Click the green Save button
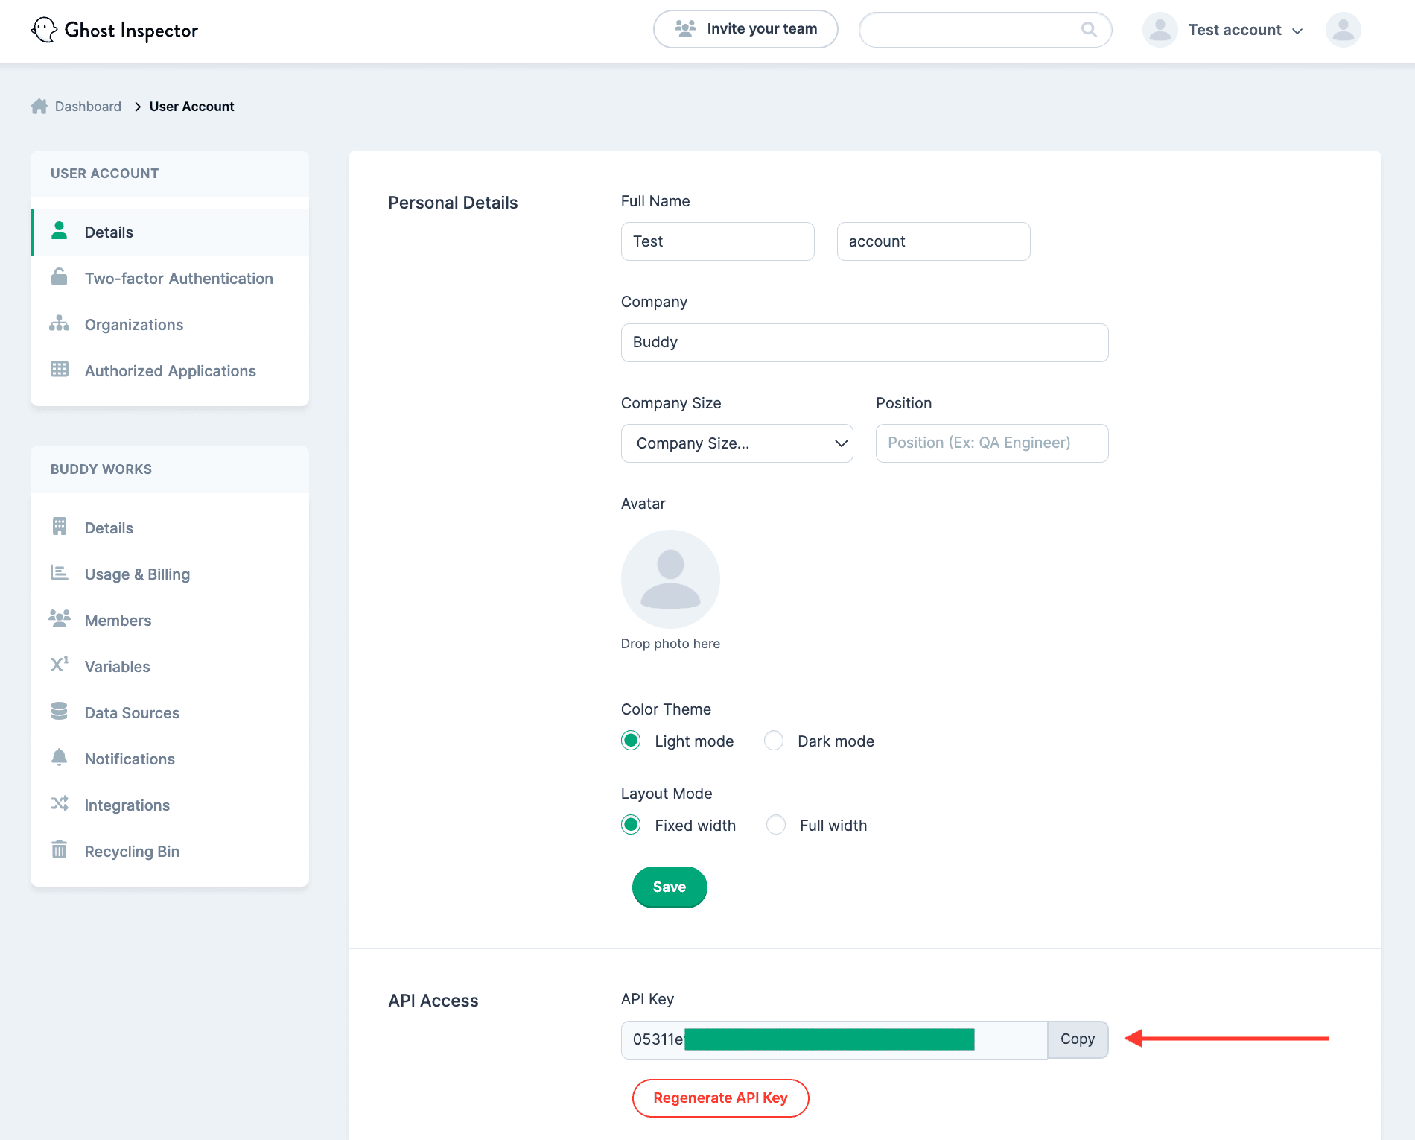Viewport: 1415px width, 1140px height. [x=670, y=887]
